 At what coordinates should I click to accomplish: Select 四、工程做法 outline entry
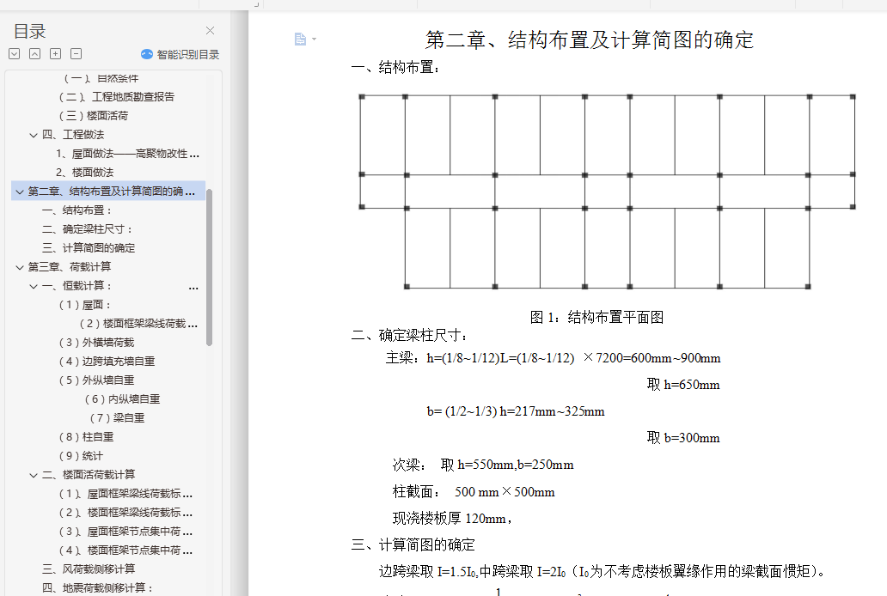point(73,135)
